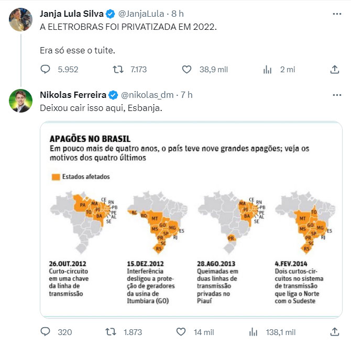Open more options on Nikolas's tweet
The height and width of the screenshot is (345, 351).
click(335, 94)
